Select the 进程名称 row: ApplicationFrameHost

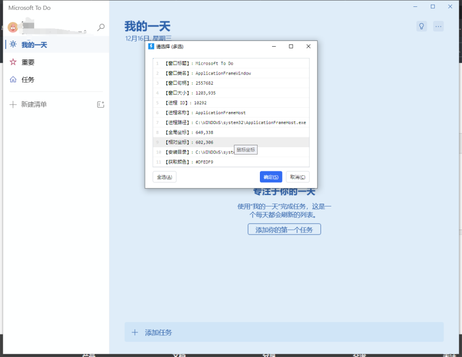(231, 112)
